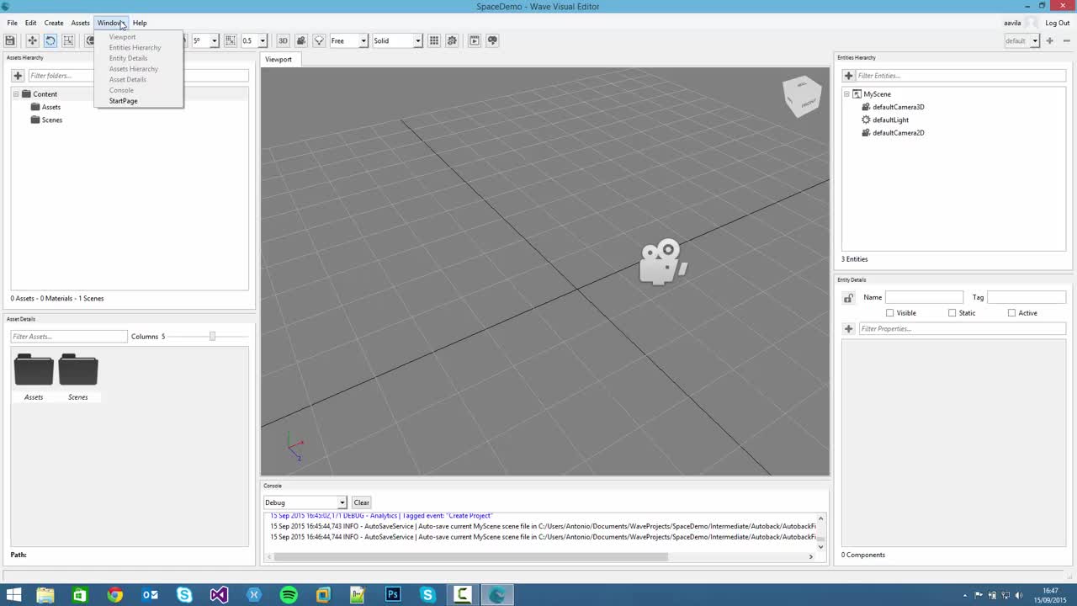Click the Filter Entities input field
The width and height of the screenshot is (1077, 606).
(x=962, y=76)
